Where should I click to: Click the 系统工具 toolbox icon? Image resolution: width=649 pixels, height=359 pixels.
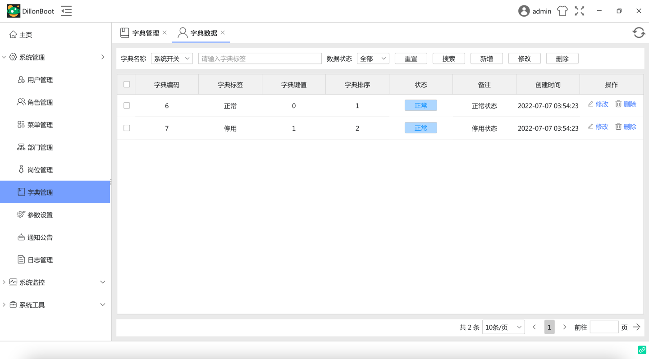click(13, 304)
